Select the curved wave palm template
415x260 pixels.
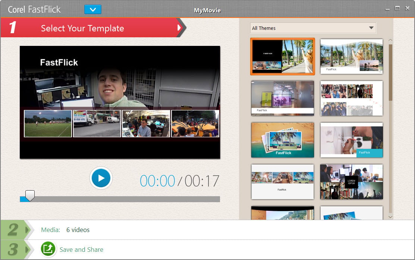(352, 56)
